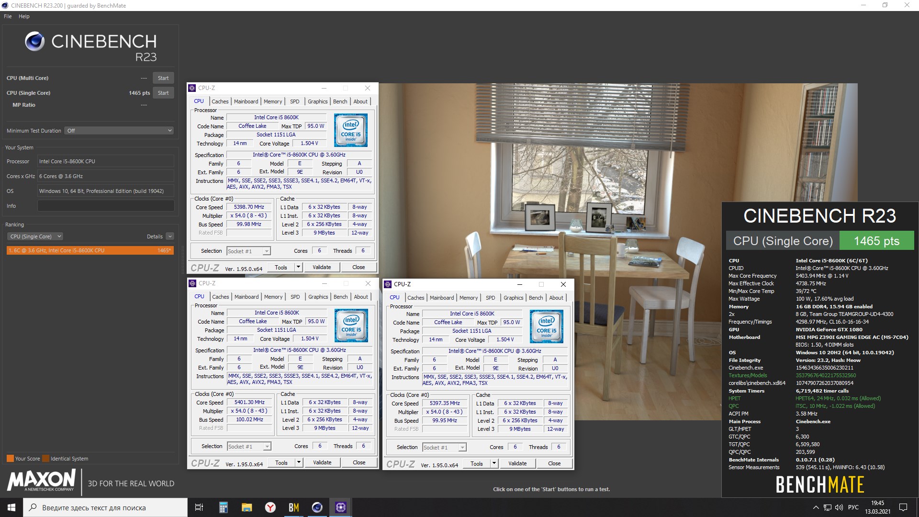Click the search magnifier icon in taskbar
Viewport: 919px width, 517px height.
coord(33,507)
